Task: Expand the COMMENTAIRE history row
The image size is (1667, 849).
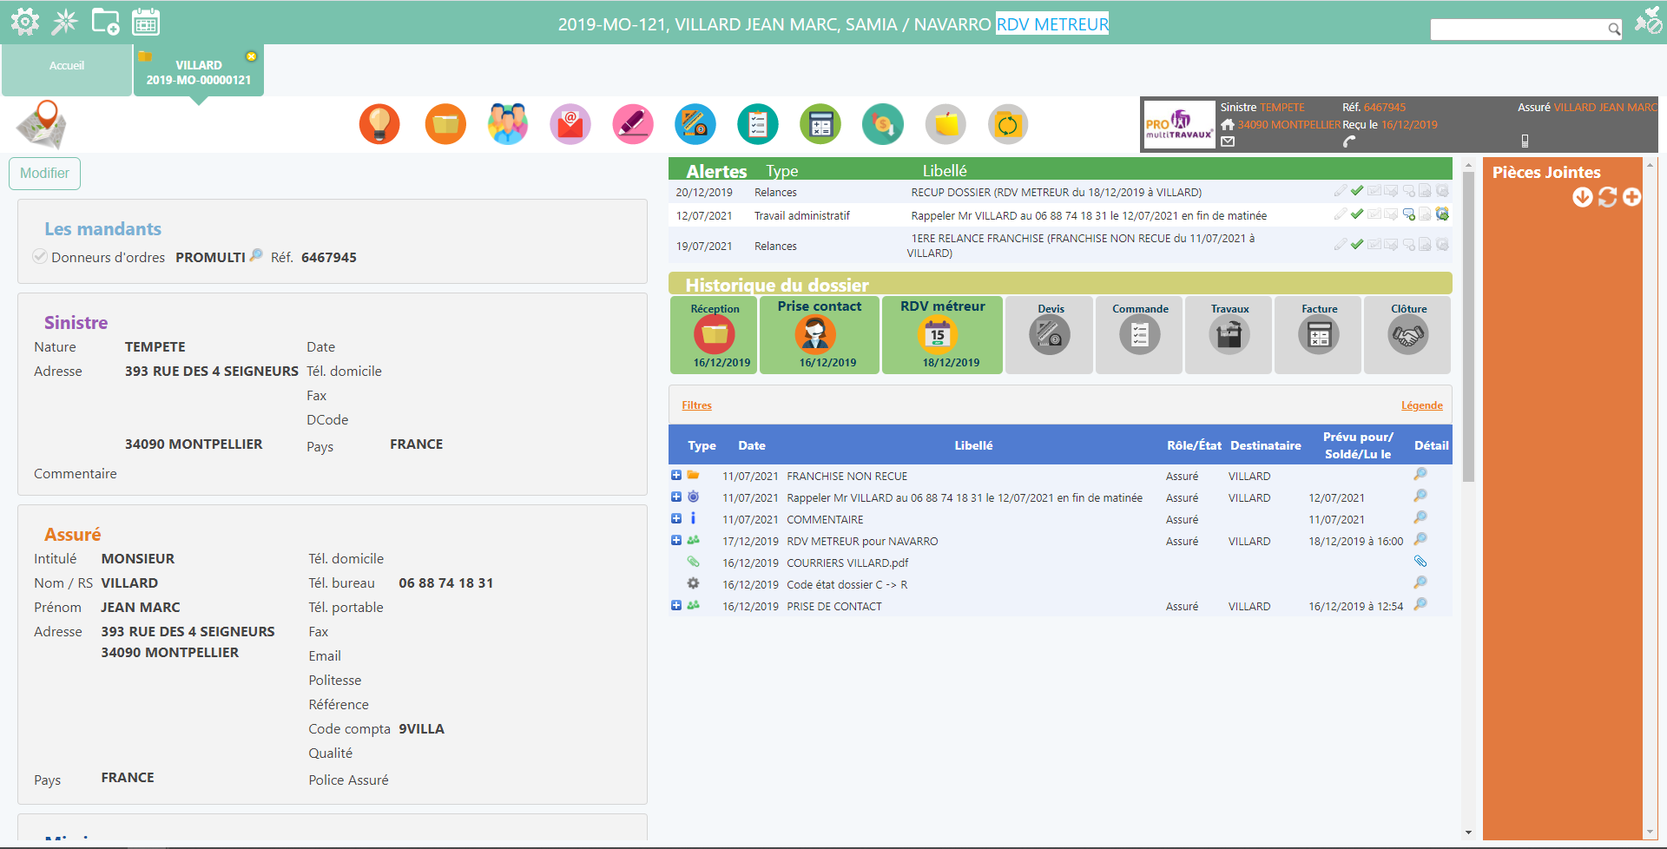Action: (676, 519)
